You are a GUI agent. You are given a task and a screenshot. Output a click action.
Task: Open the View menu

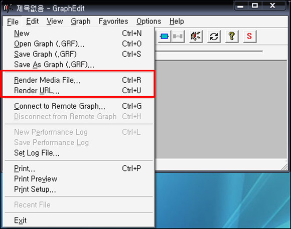click(x=55, y=22)
